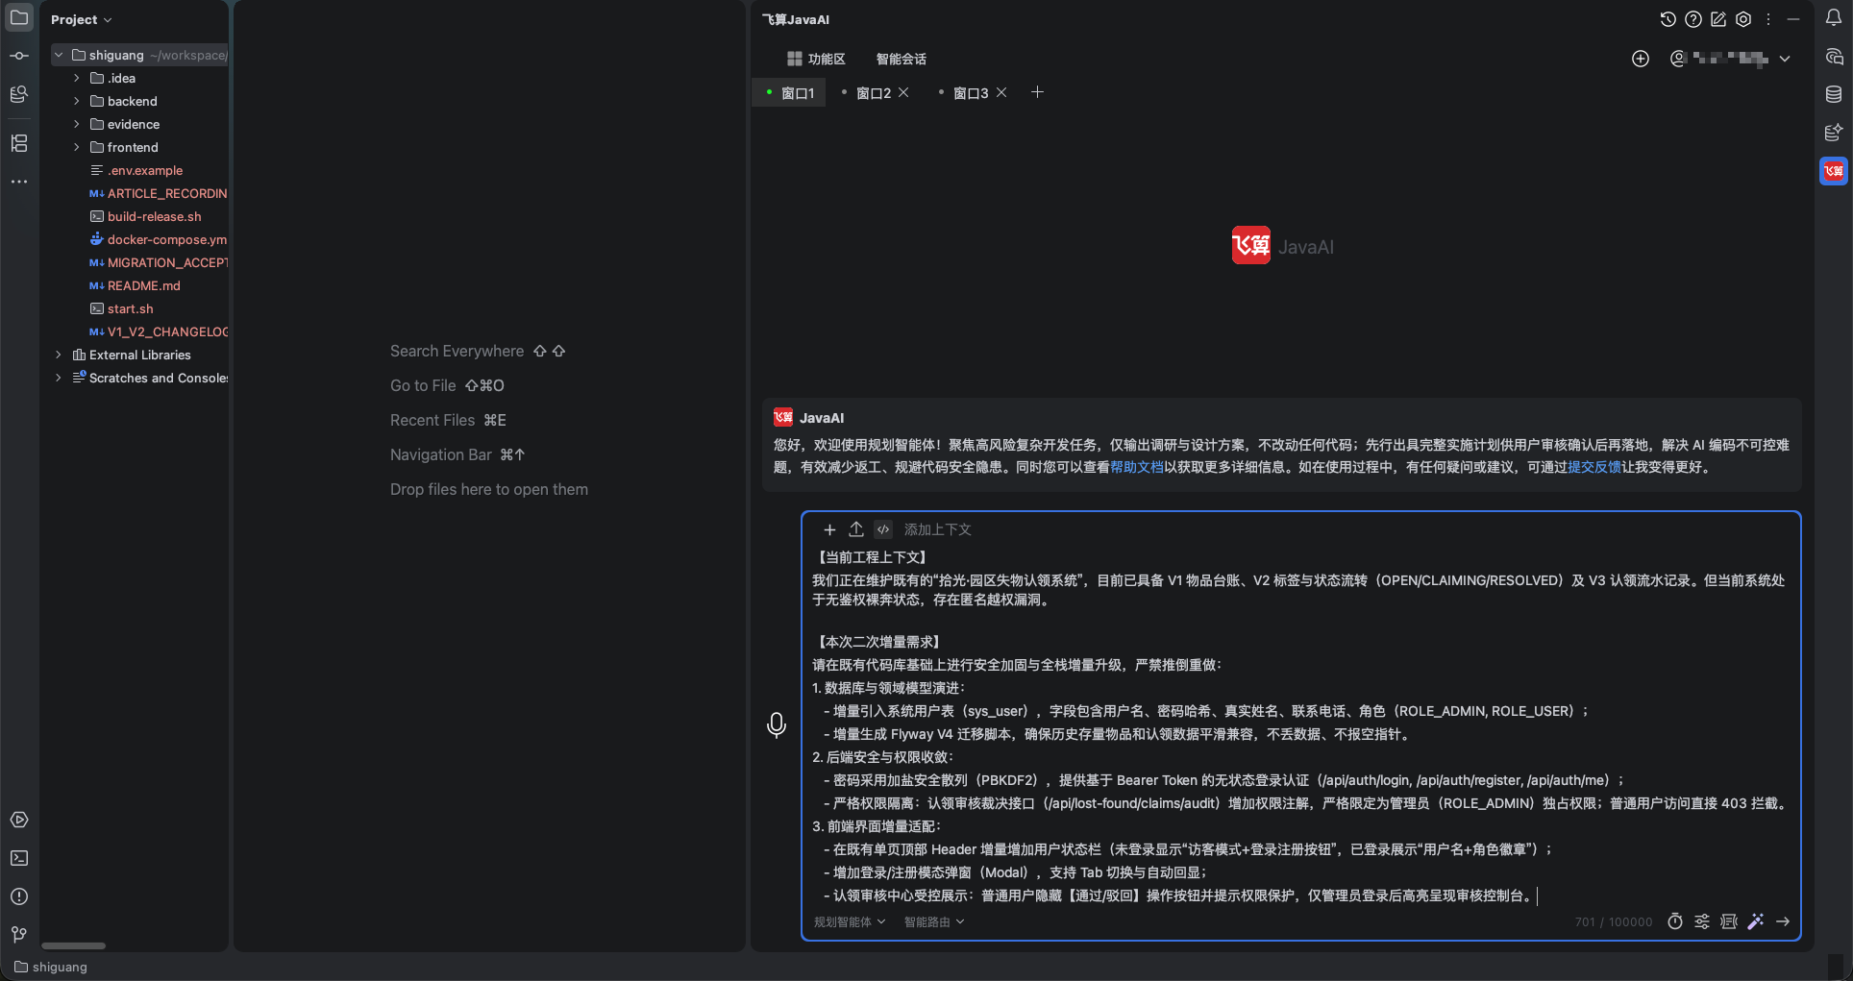Open the Project view dropdown
This screenshot has width=1853, height=981.
tap(82, 19)
